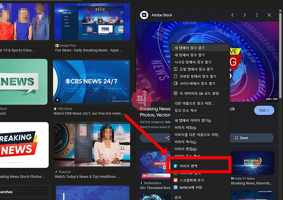
Task: Click the scrapbook icon beside 스크랩북에 추가
Action: (x=176, y=180)
